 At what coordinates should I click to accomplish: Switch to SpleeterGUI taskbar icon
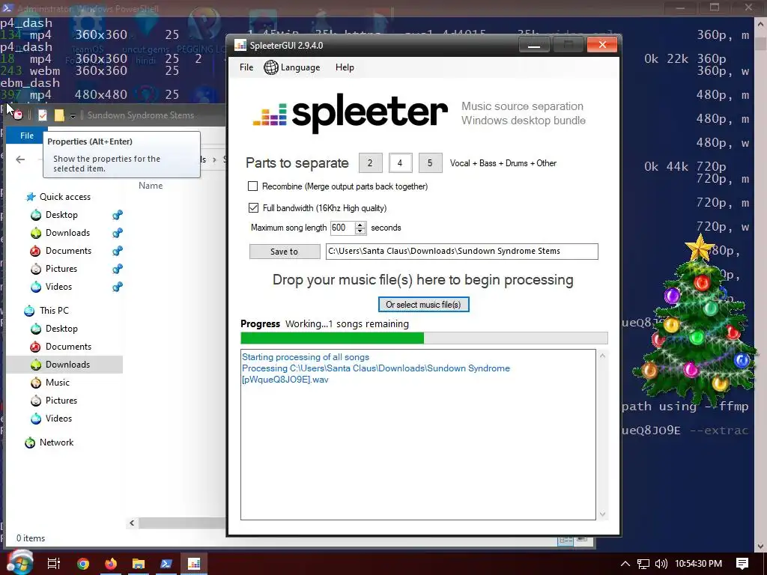(x=194, y=564)
